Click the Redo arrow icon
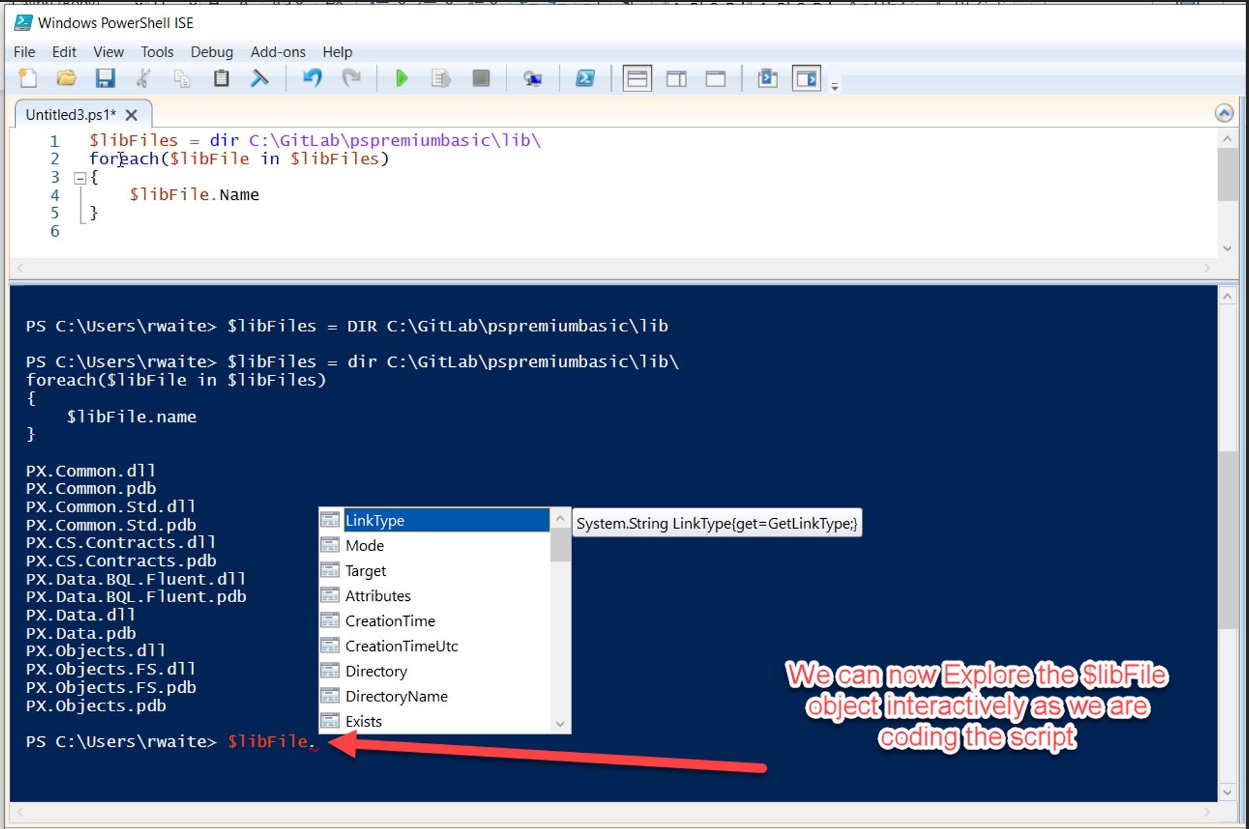The height and width of the screenshot is (829, 1249). pyautogui.click(x=352, y=78)
